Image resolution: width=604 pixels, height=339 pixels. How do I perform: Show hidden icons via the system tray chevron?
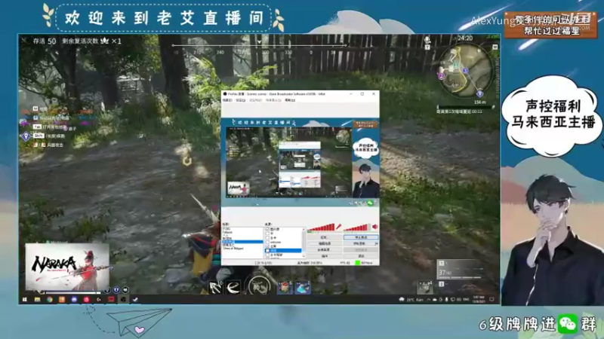(429, 299)
